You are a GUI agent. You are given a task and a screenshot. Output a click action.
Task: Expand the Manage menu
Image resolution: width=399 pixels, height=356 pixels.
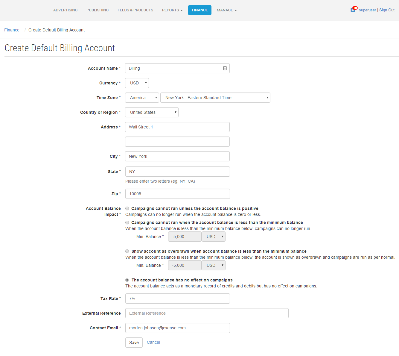[x=227, y=10]
